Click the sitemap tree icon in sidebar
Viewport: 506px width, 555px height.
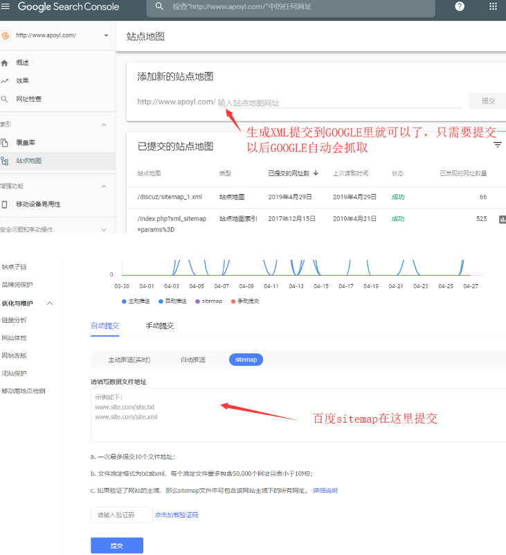(x=4, y=161)
